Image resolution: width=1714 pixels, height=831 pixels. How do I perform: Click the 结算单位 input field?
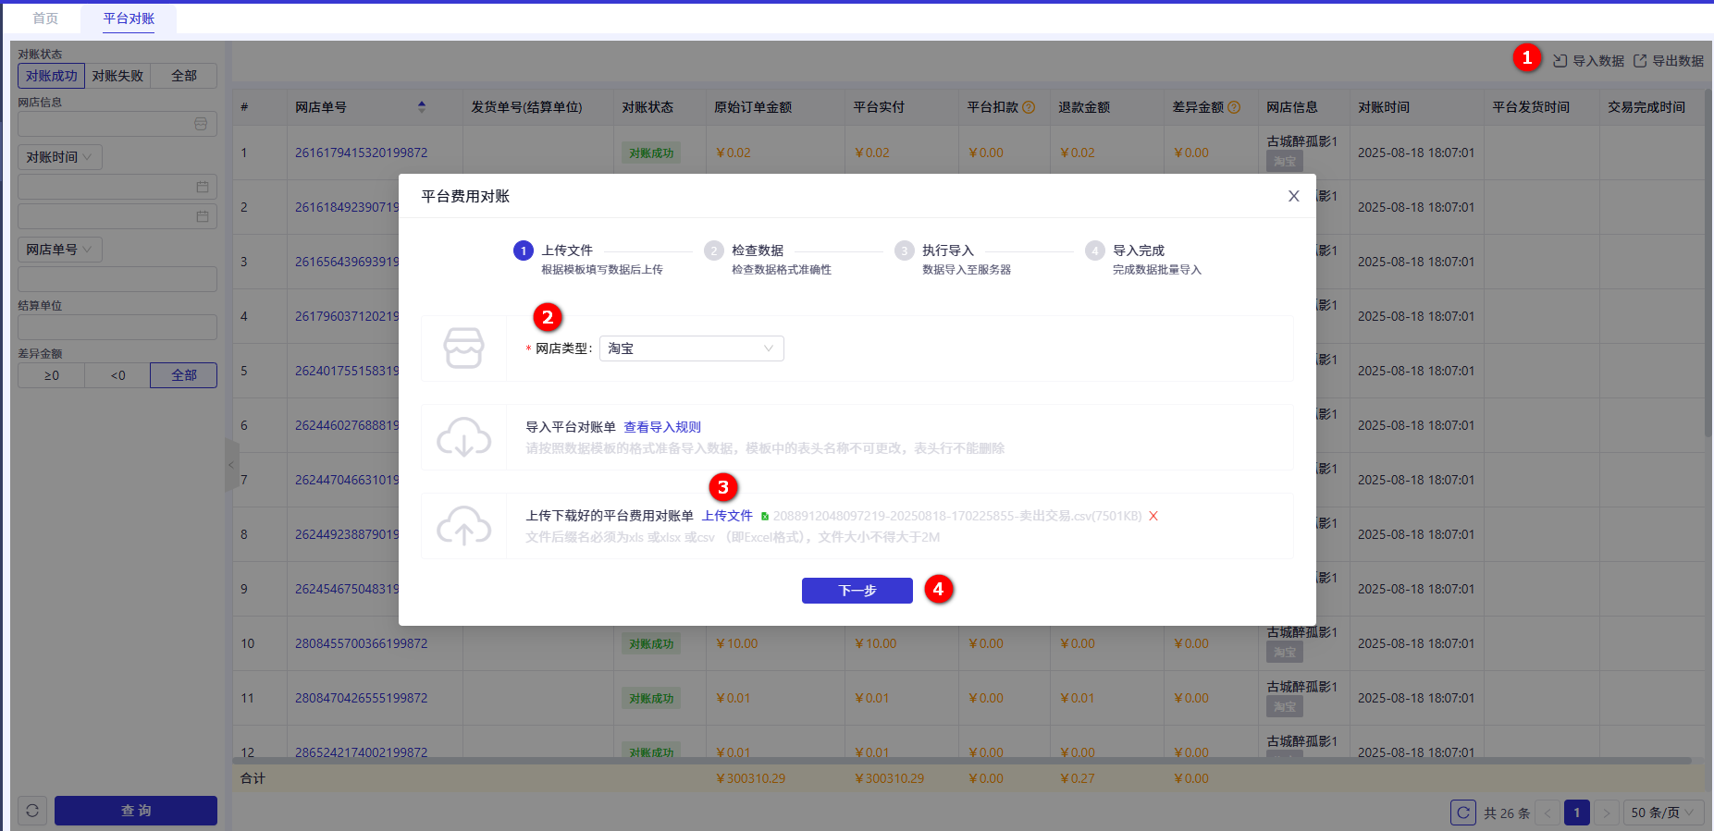point(117,327)
